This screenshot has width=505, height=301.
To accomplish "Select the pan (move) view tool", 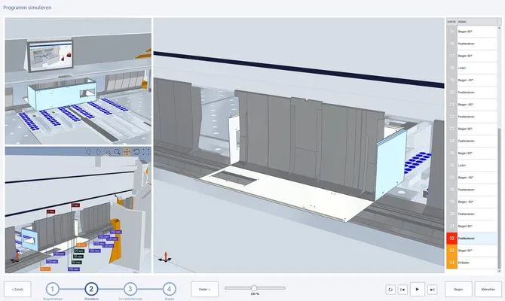I will tap(127, 152).
